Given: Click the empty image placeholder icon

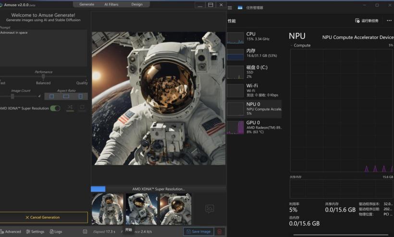Looking at the screenshot, I should pyautogui.click(x=209, y=208).
